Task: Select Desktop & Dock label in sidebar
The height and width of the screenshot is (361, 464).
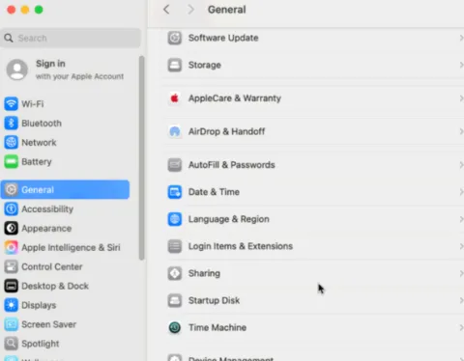Action: (55, 286)
